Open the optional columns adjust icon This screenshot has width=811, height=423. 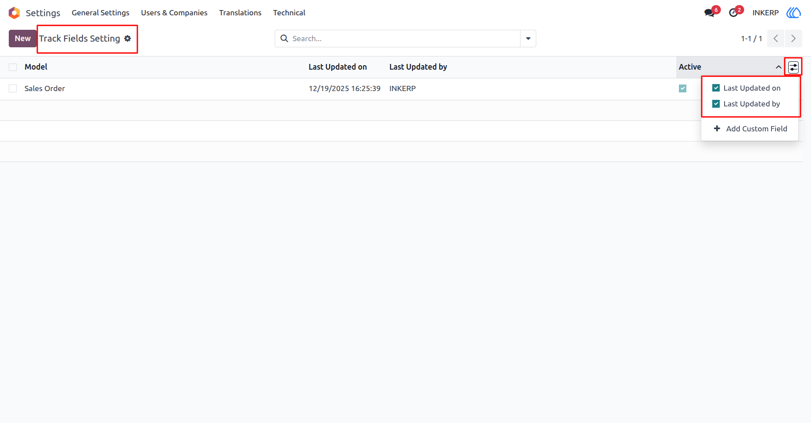point(793,67)
